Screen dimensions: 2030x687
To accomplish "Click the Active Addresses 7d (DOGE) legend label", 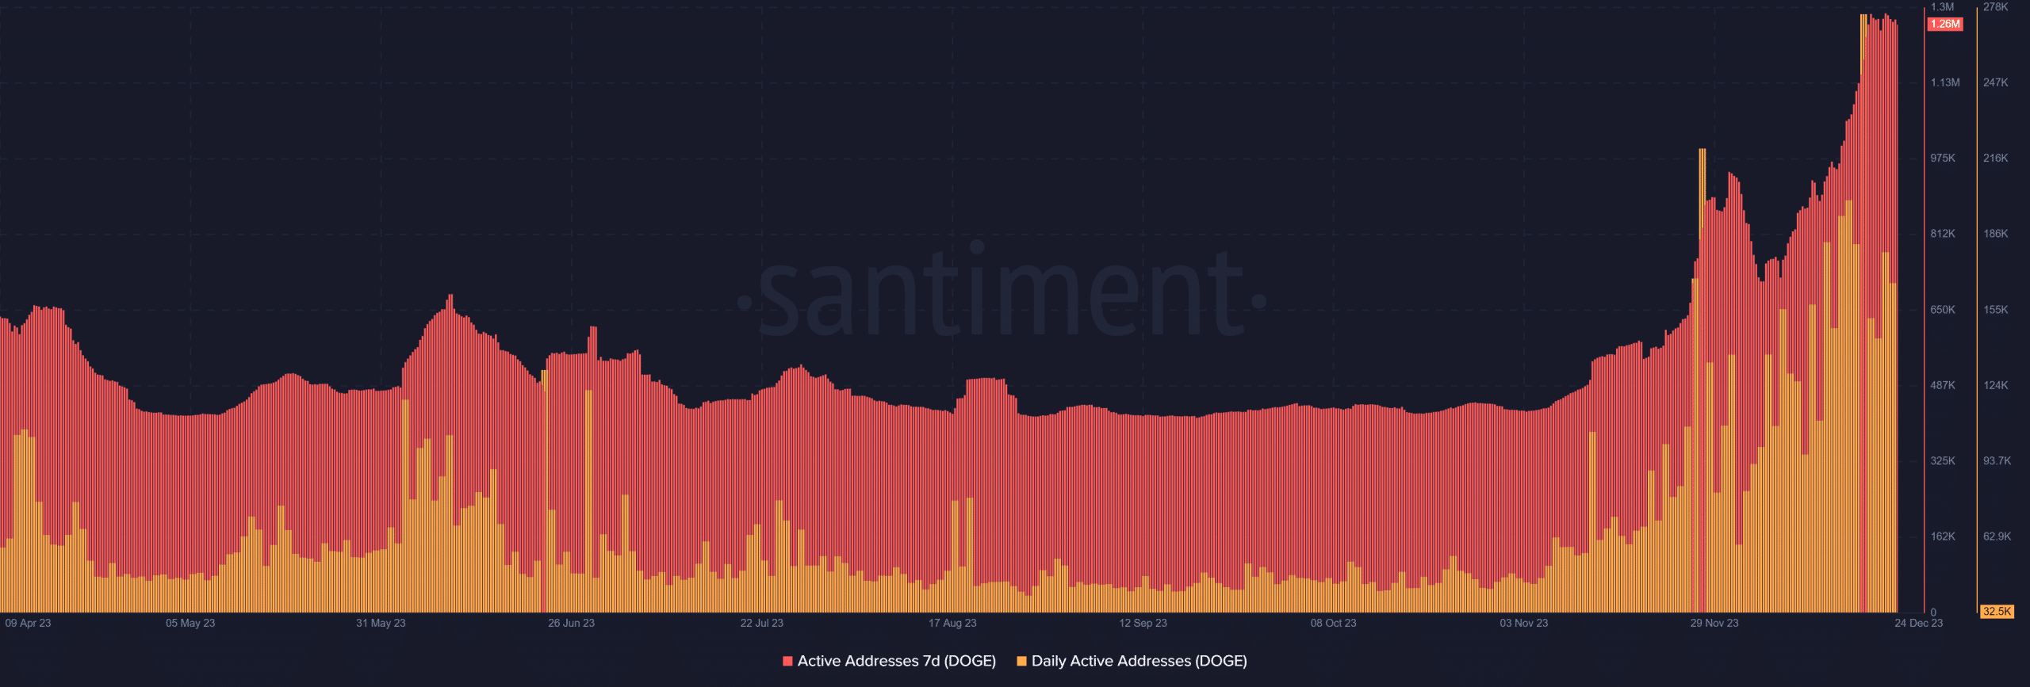I will point(896,661).
